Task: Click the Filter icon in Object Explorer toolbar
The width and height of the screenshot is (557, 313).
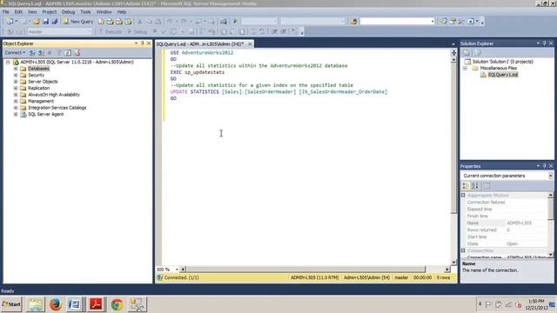Action: click(59, 53)
